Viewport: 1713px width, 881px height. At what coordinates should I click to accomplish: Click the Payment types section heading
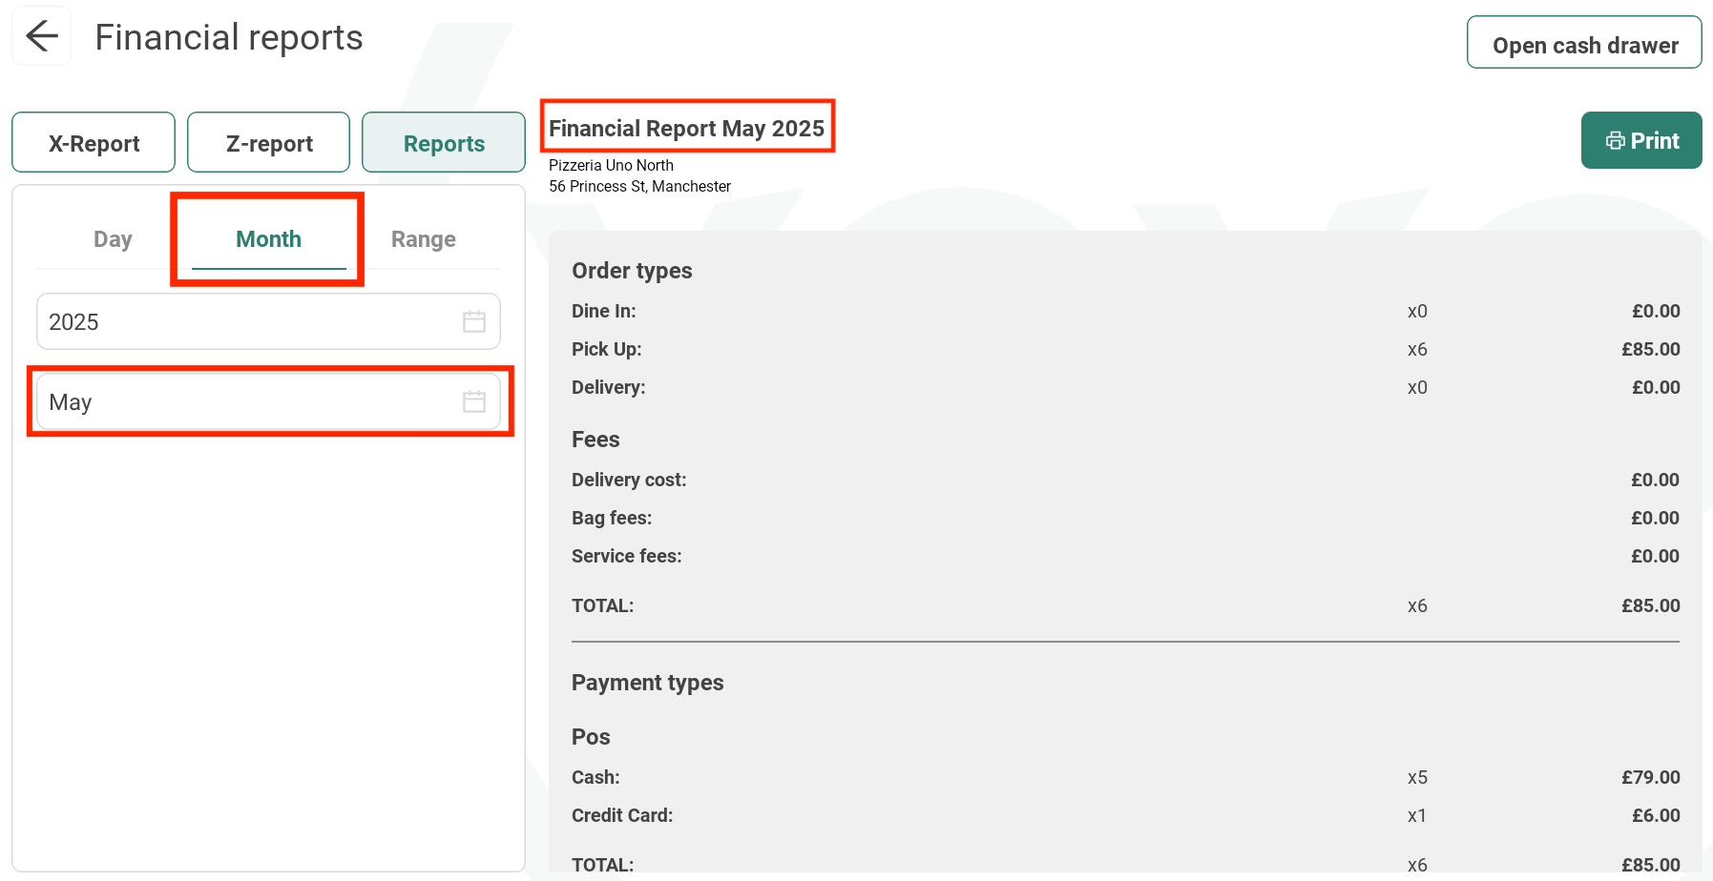(647, 683)
